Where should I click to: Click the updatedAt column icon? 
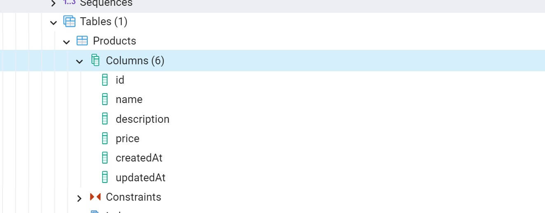[105, 178]
